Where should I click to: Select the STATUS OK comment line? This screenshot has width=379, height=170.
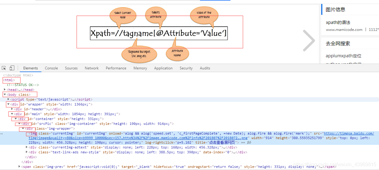pos(23,85)
